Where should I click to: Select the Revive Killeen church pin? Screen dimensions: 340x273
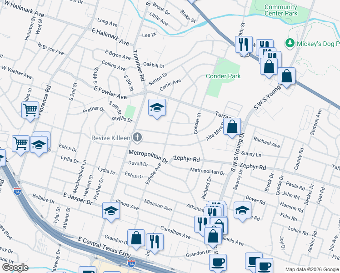click(x=137, y=137)
